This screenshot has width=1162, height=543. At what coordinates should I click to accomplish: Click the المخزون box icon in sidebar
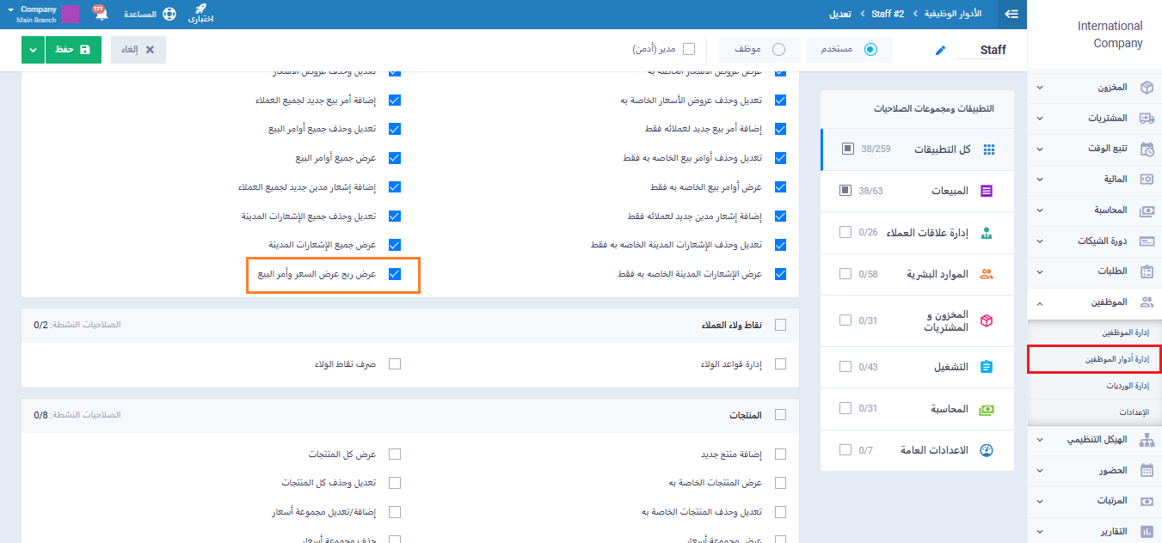coord(1146,88)
